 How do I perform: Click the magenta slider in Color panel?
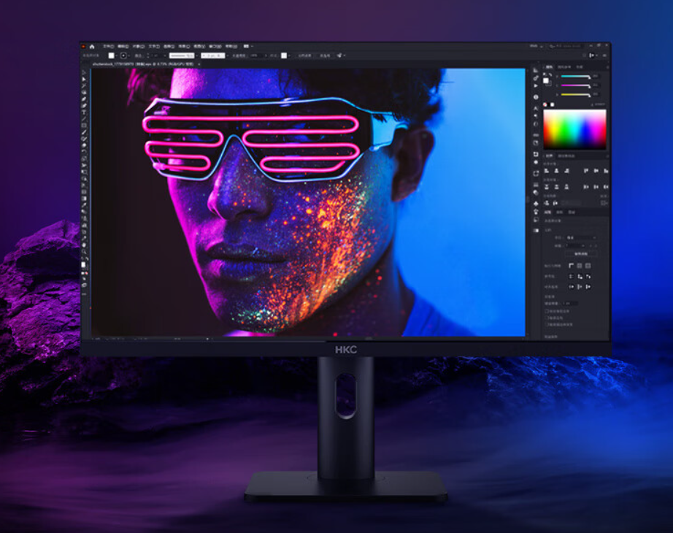pos(576,85)
